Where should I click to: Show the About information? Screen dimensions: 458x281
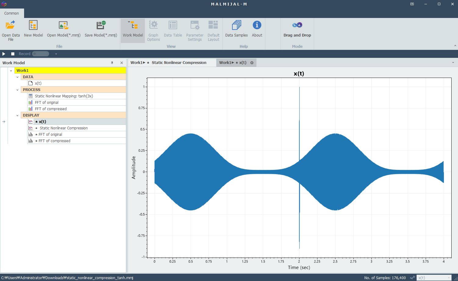pyautogui.click(x=257, y=29)
